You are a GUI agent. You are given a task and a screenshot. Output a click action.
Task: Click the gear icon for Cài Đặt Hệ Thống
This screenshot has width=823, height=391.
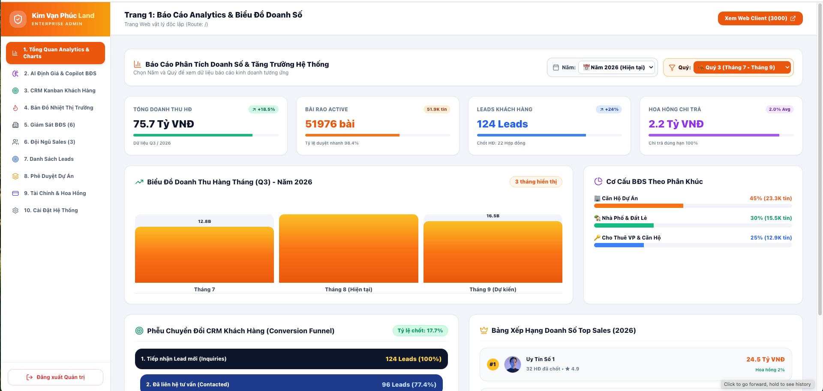pos(15,210)
